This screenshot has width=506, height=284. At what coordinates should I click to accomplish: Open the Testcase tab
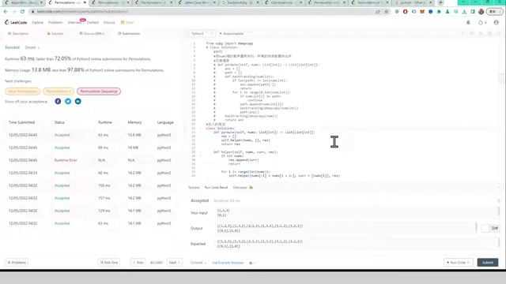[x=194, y=187]
